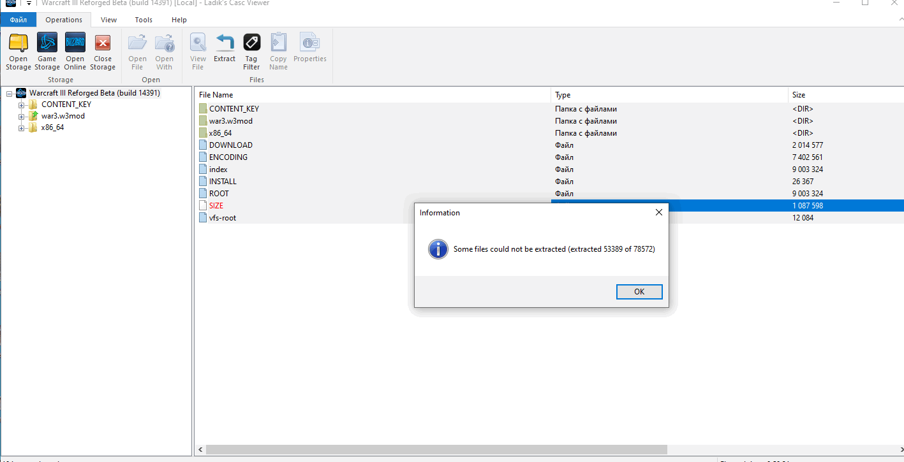Collapse the Warcraft III Reforged Beta tree node

(10, 93)
